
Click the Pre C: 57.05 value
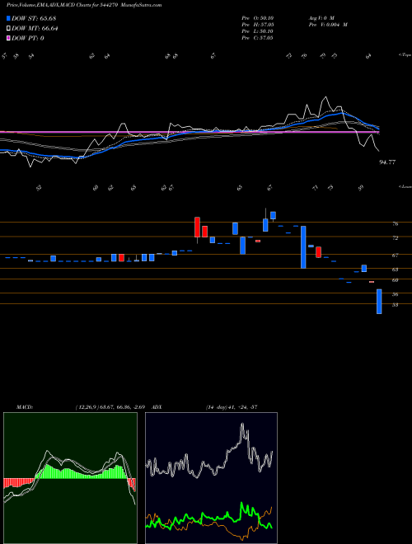point(257,38)
